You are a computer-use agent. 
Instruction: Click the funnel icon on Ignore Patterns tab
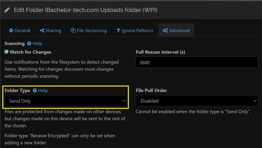[x=118, y=30]
